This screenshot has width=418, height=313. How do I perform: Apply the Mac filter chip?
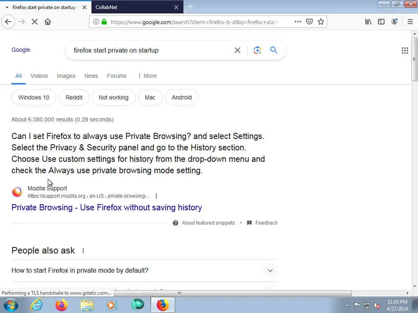click(x=150, y=97)
